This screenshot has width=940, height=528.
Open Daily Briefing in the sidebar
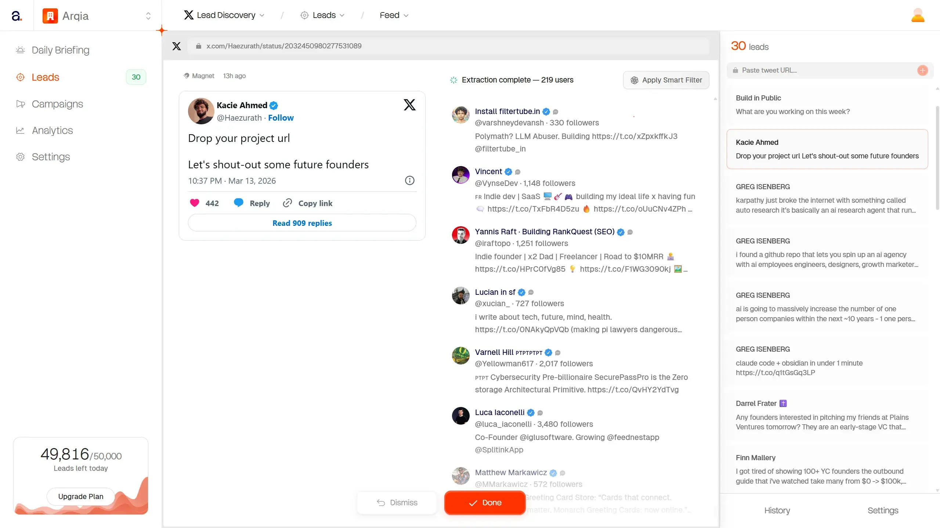click(x=60, y=50)
